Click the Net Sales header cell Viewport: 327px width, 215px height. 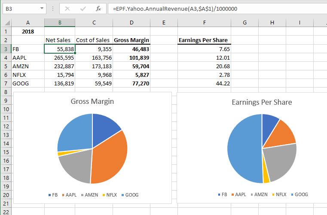click(x=60, y=40)
